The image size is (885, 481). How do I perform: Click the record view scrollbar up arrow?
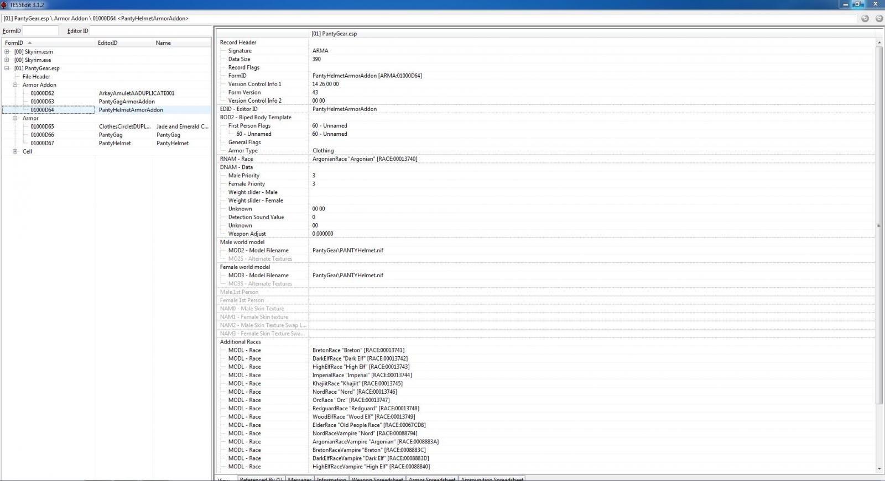point(879,43)
